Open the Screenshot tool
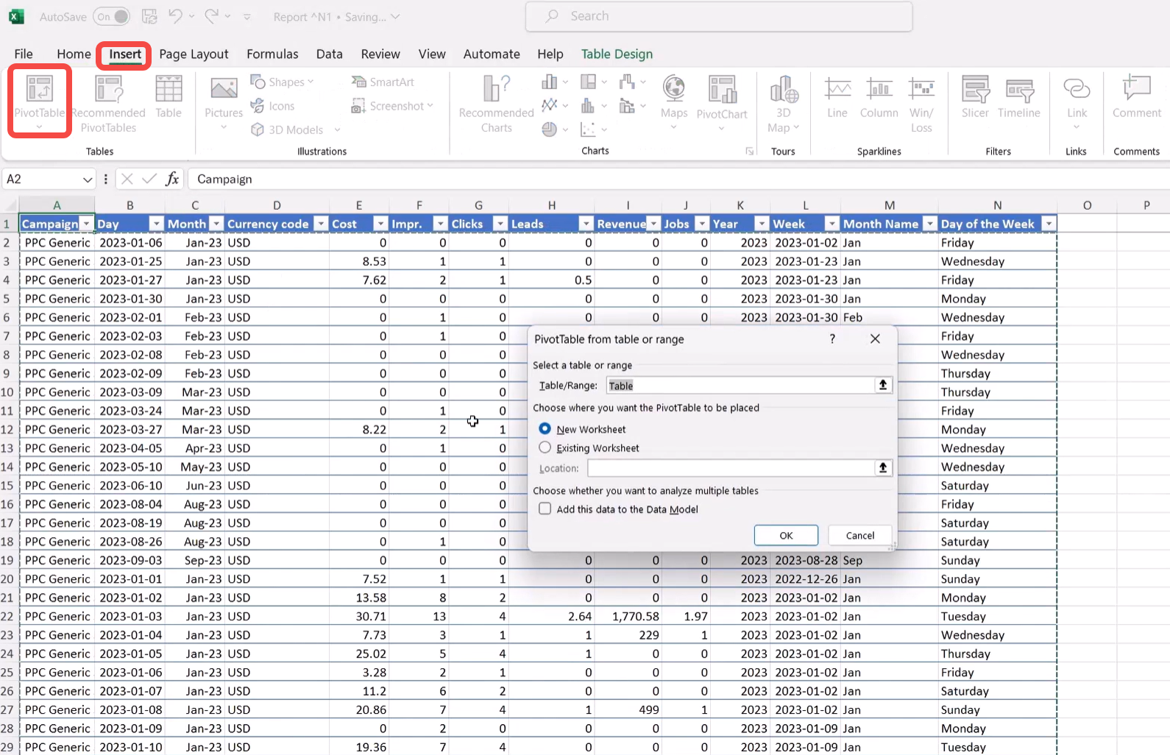The width and height of the screenshot is (1170, 755). pyautogui.click(x=392, y=106)
